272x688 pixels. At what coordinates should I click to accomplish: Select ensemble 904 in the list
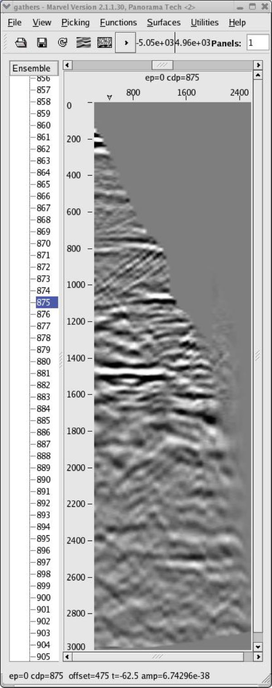click(x=44, y=645)
